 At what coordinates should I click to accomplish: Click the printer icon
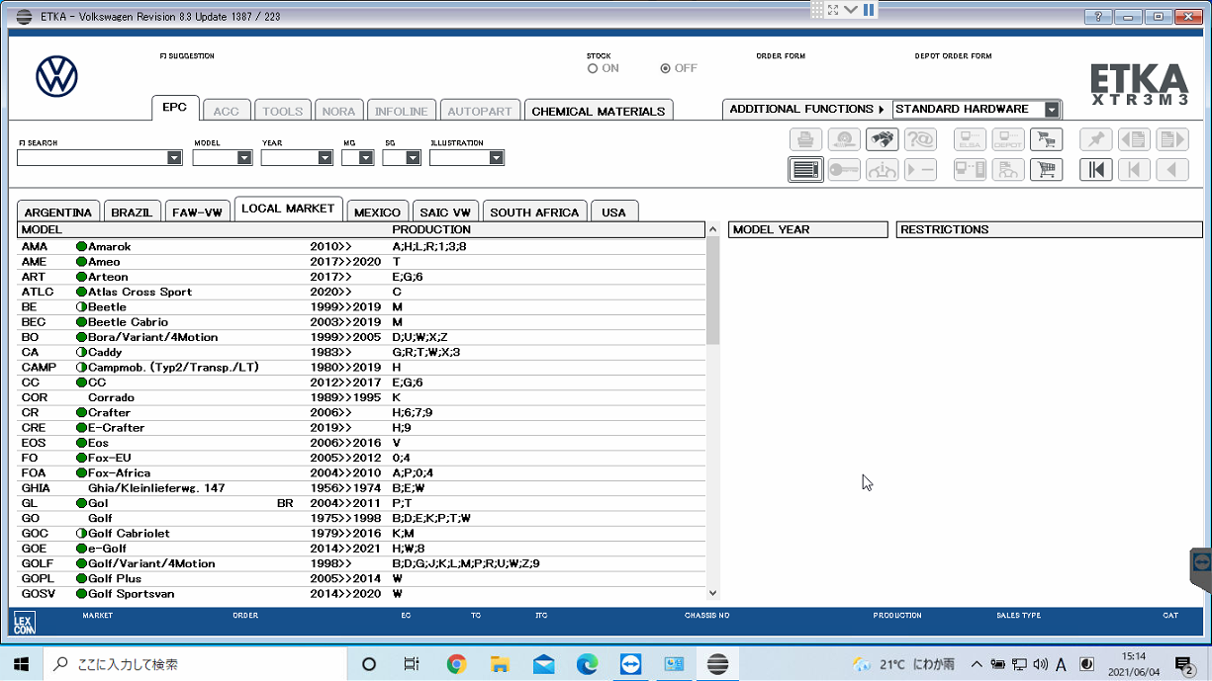806,140
